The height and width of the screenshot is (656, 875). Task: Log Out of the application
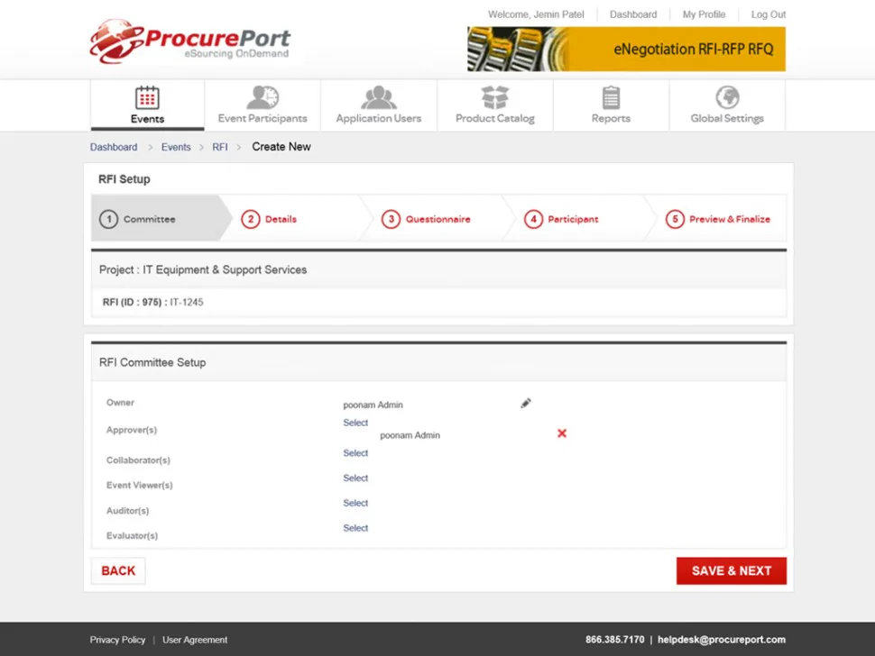(768, 14)
